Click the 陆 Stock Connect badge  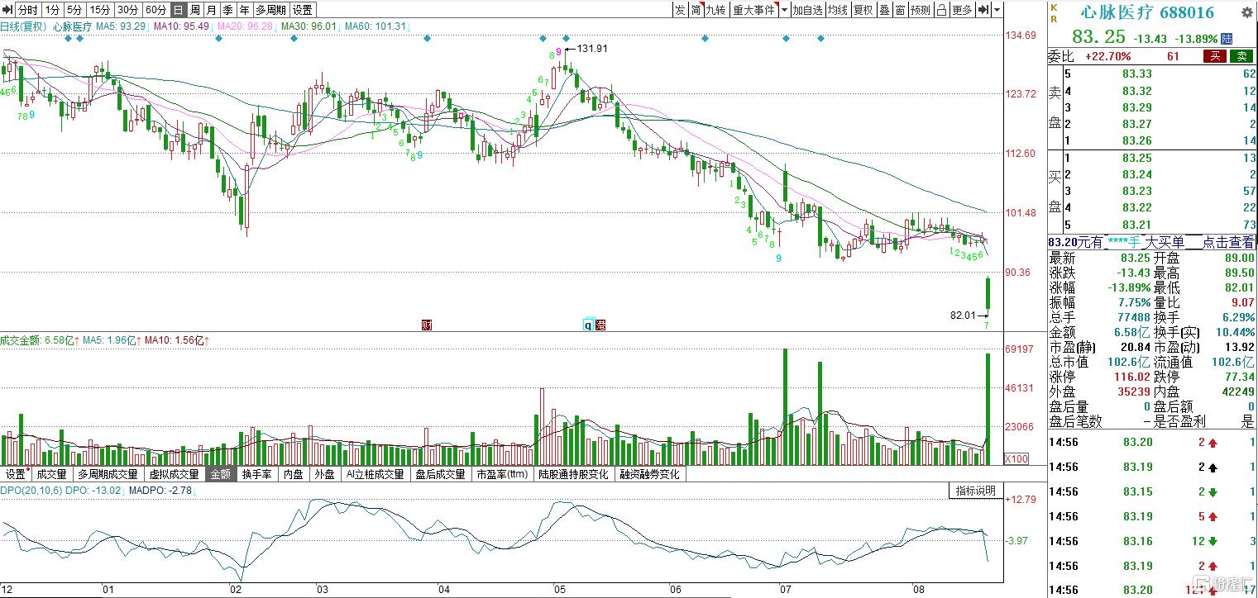pos(1227,38)
